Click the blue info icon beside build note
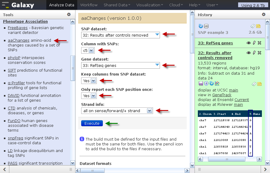This screenshot has width=270, height=173. [82, 139]
